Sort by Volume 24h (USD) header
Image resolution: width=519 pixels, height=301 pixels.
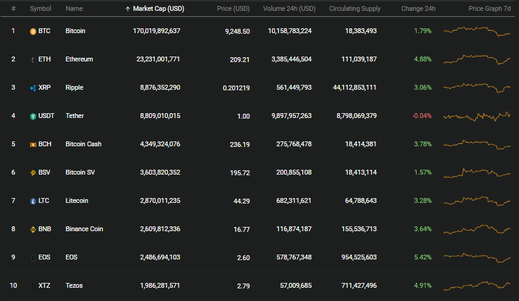[289, 8]
